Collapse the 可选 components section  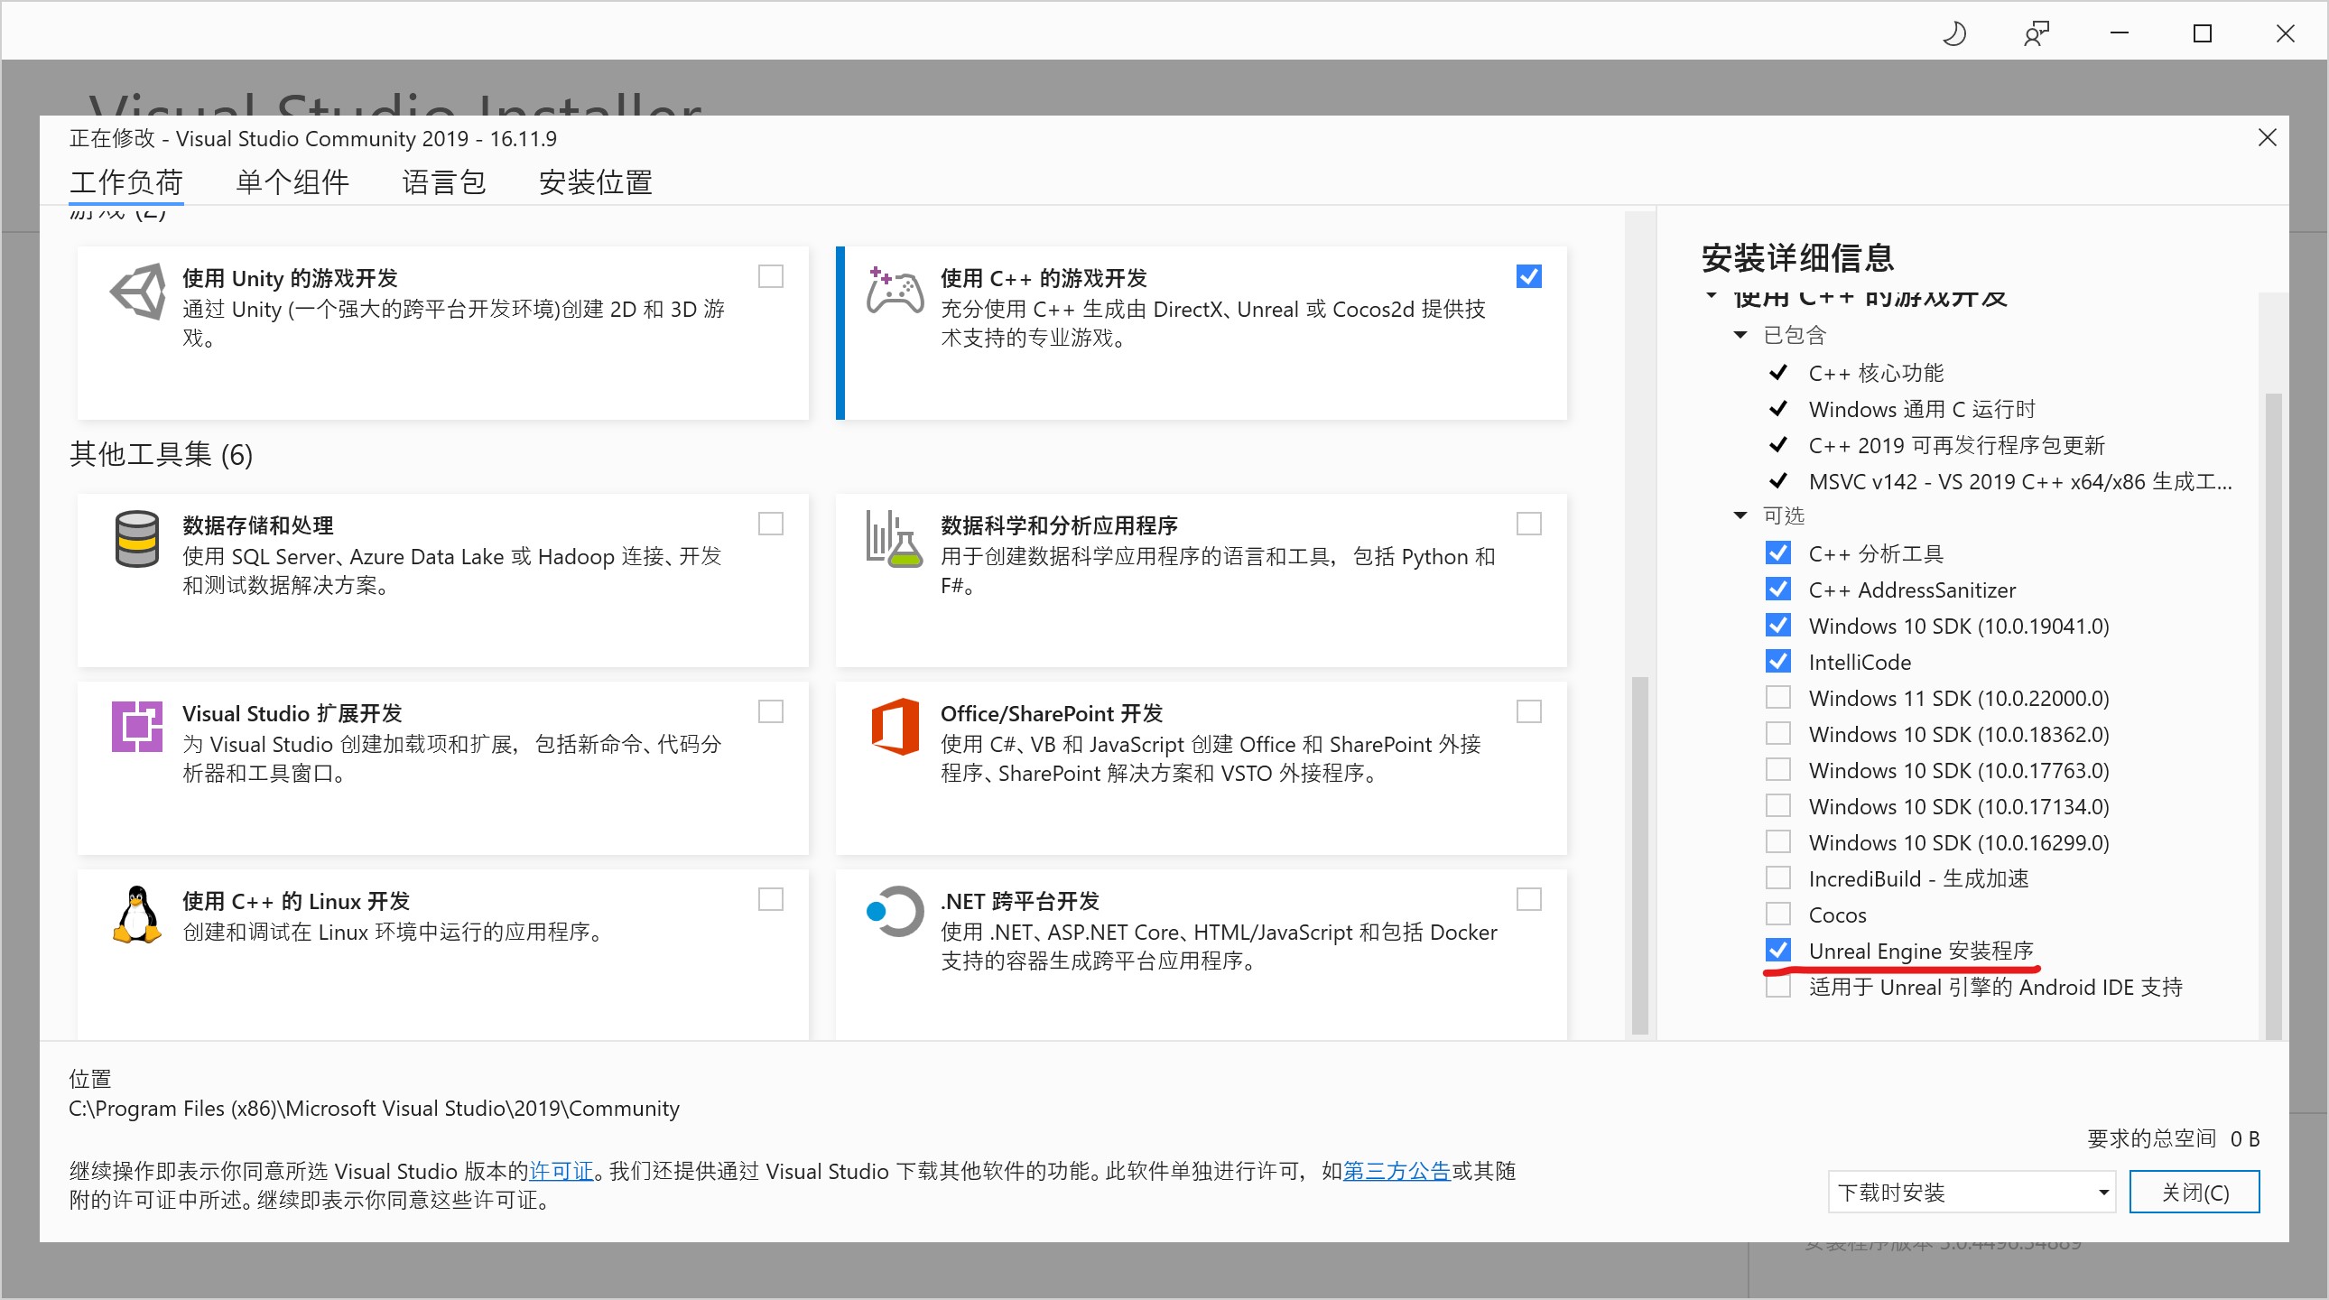(x=1740, y=515)
